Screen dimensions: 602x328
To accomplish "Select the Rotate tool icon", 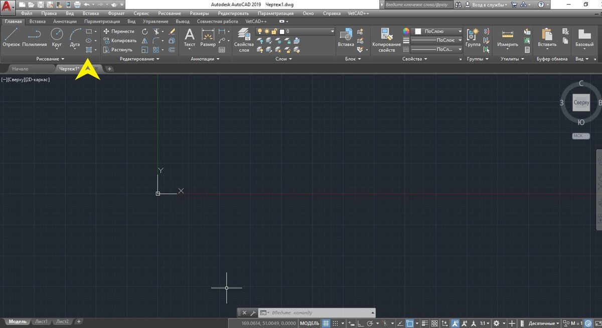I will coord(144,31).
